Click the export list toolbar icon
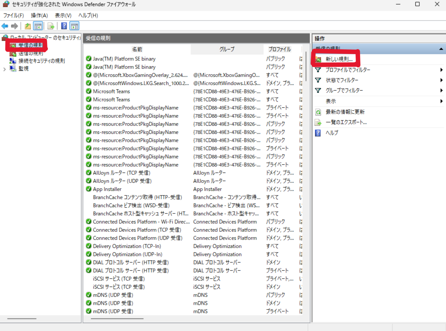446x331 pixels. point(51,26)
